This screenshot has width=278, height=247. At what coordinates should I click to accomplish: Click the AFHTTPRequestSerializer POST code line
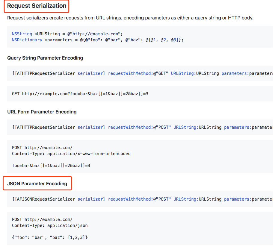click(x=143, y=127)
